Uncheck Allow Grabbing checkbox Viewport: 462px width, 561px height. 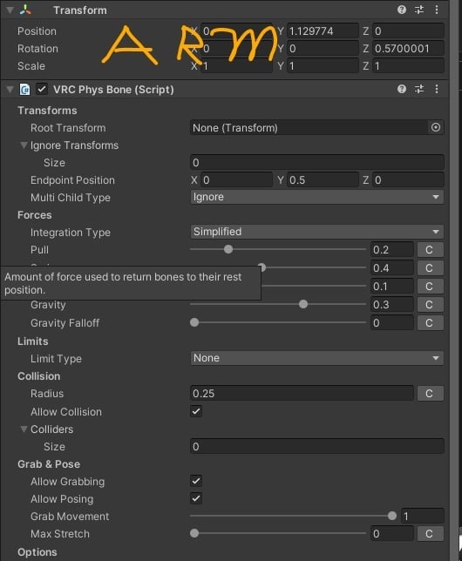click(196, 481)
